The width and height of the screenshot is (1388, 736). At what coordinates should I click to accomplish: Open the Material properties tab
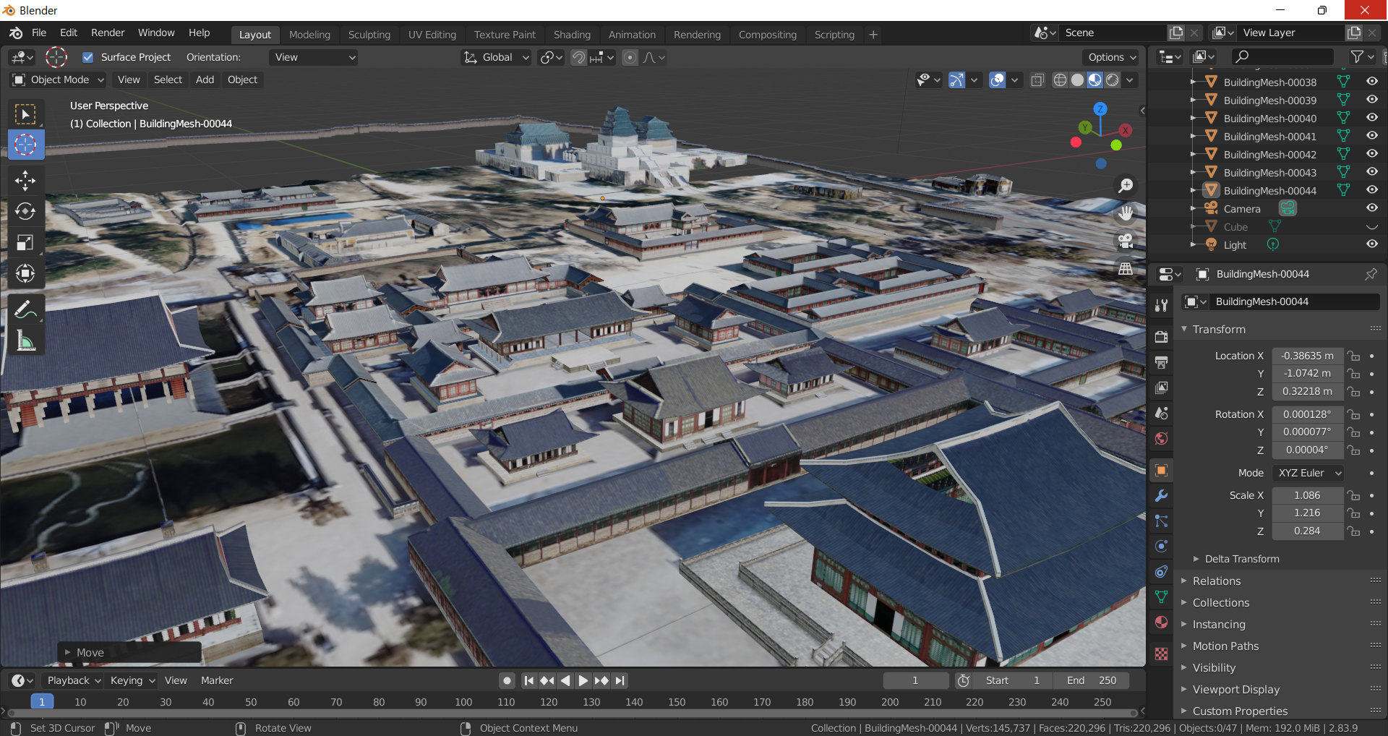pos(1161,622)
